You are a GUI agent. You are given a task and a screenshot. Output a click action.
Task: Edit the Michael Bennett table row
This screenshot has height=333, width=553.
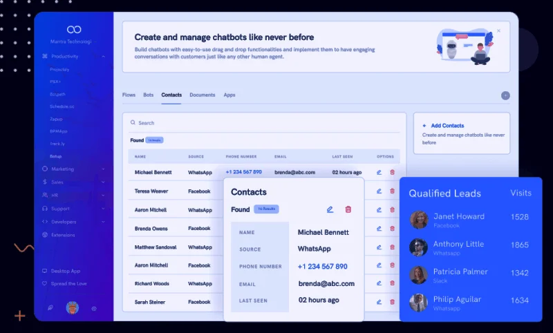point(379,172)
